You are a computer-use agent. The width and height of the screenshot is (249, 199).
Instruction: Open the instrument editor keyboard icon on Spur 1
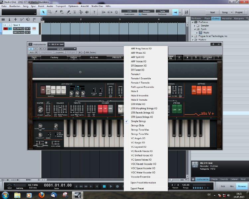[x=34, y=29]
